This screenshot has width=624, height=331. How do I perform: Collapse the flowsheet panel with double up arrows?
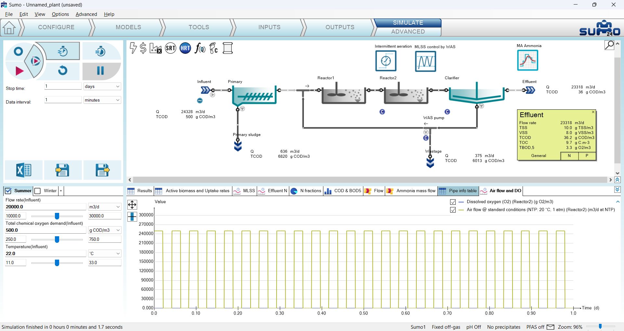(617, 180)
